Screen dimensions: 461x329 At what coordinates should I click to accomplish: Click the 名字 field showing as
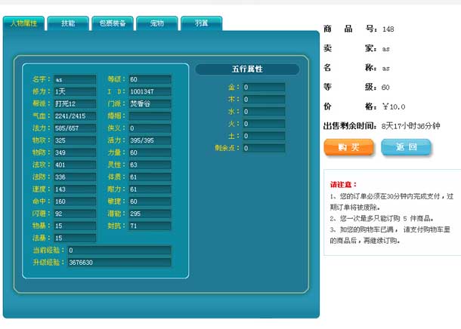coord(74,79)
